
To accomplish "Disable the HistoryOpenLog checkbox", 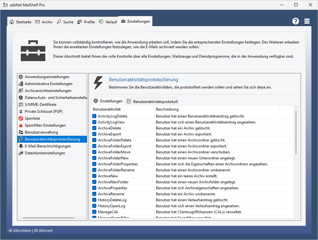I will pyautogui.click(x=94, y=206).
